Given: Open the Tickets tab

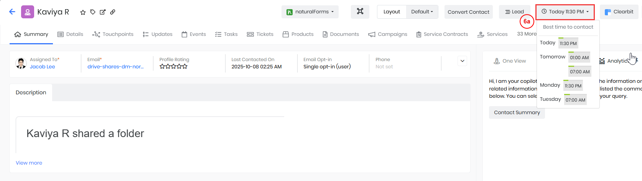Looking at the screenshot, I should (x=260, y=34).
